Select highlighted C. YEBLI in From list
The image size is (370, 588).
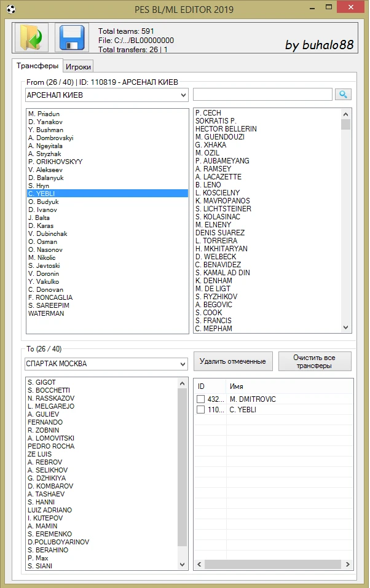pyautogui.click(x=108, y=194)
